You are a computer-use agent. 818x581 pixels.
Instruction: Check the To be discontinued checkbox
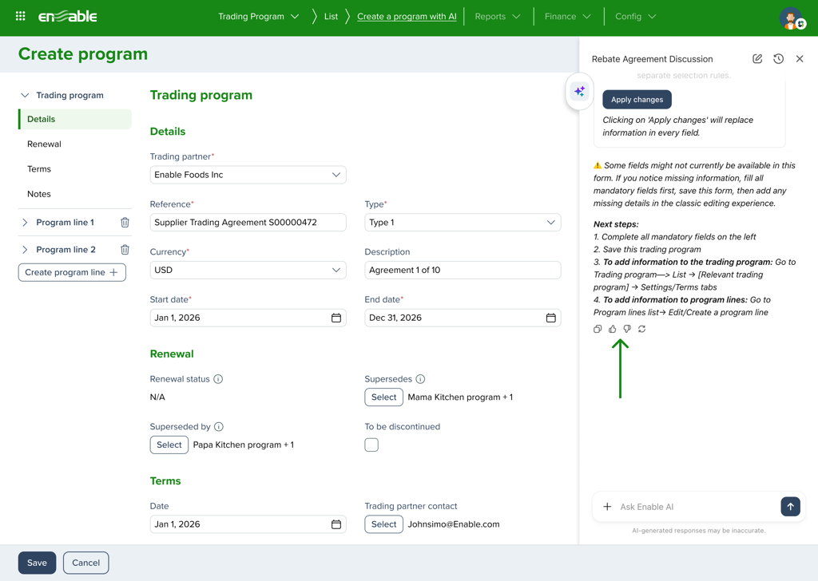371,445
